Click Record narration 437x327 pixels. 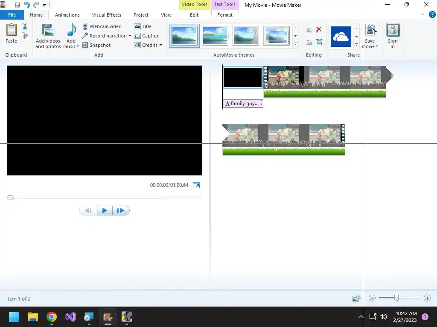click(x=105, y=36)
